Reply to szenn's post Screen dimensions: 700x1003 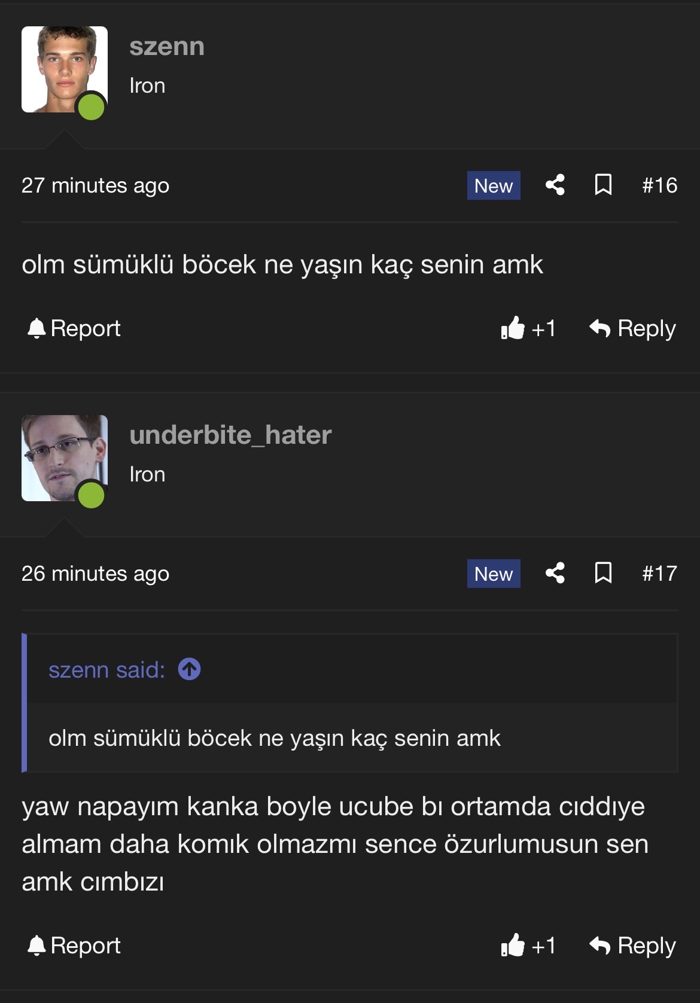tap(632, 328)
